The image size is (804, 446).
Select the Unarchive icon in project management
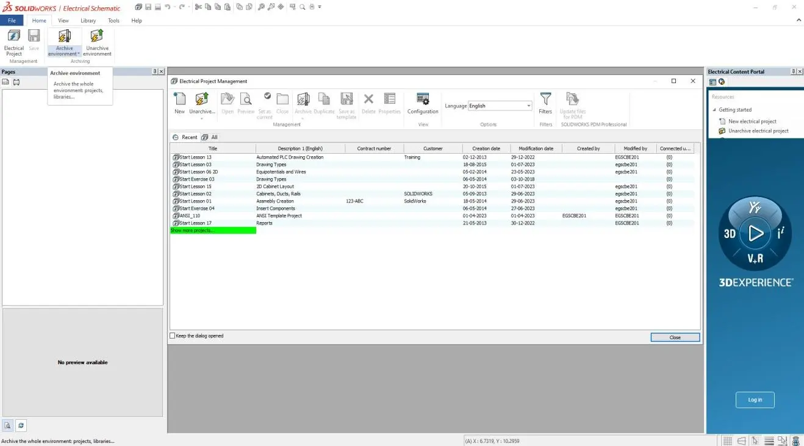pos(202,104)
